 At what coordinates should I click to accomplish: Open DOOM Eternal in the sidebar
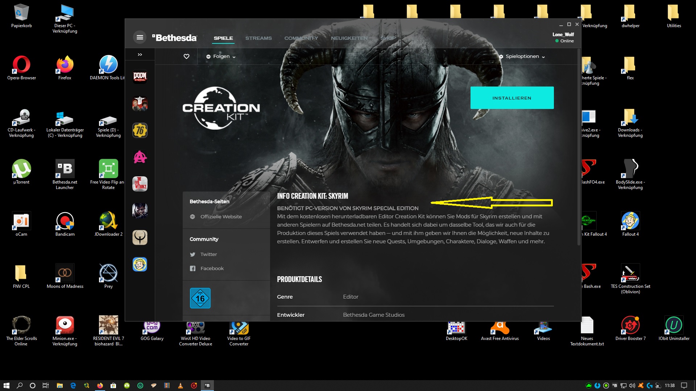pyautogui.click(x=140, y=77)
